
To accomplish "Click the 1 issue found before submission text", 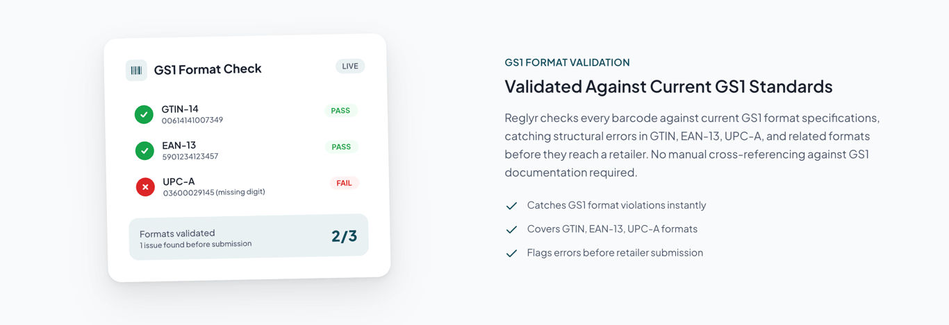I will [196, 245].
